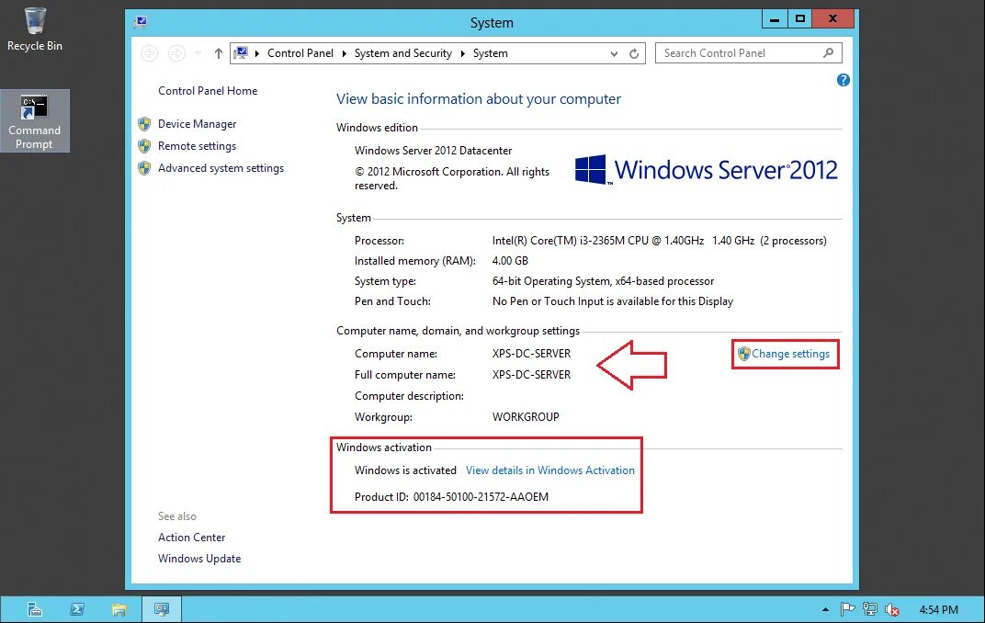Screen dimensions: 985x623
Task: Click the 4.00 GB memory value
Action: pos(510,261)
